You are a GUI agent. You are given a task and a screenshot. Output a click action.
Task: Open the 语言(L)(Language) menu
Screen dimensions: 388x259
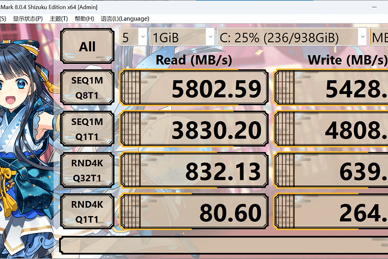125,19
